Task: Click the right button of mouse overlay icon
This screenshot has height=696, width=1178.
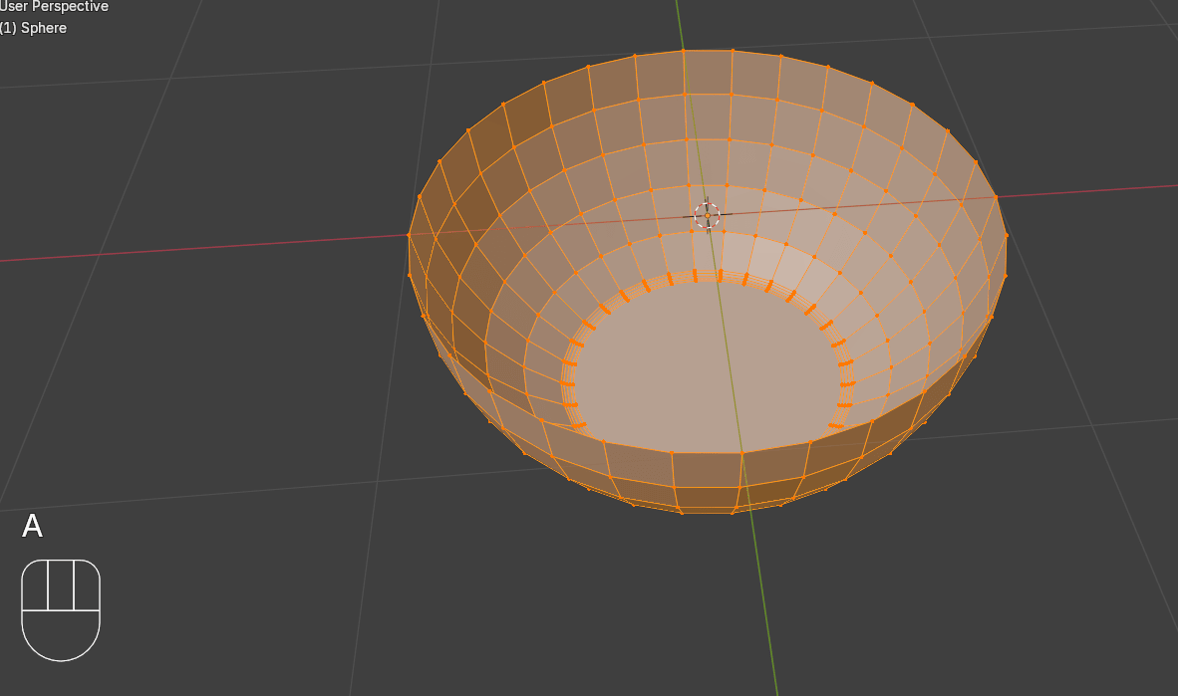Action: click(87, 585)
